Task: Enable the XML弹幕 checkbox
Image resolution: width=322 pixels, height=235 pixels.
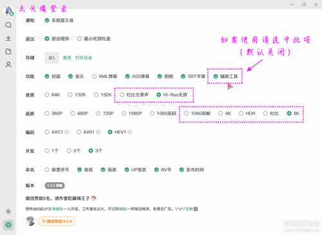Action: tap(94, 76)
